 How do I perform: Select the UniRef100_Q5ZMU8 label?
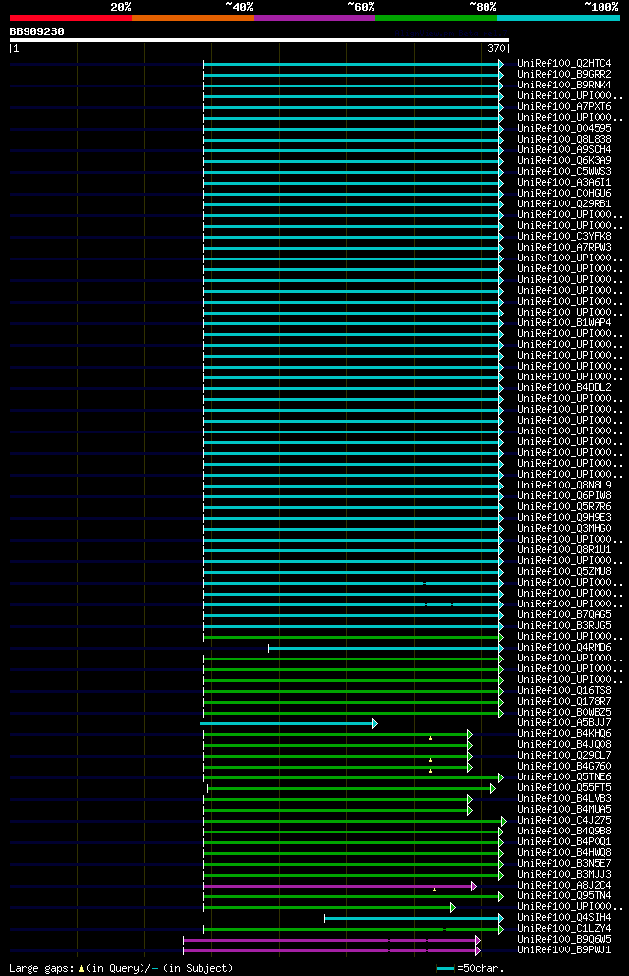click(564, 571)
